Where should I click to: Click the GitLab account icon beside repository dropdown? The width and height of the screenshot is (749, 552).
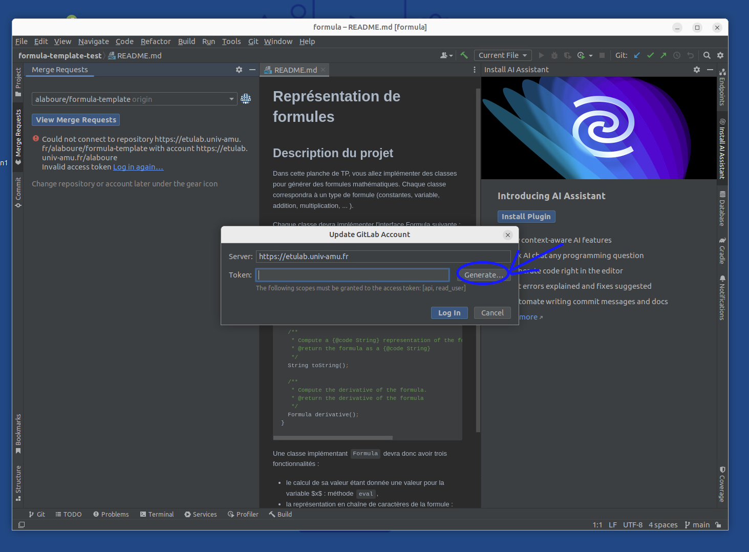[246, 99]
